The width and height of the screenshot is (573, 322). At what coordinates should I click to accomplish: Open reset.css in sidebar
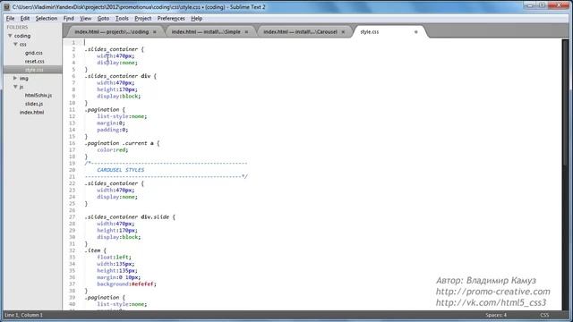click(x=35, y=62)
